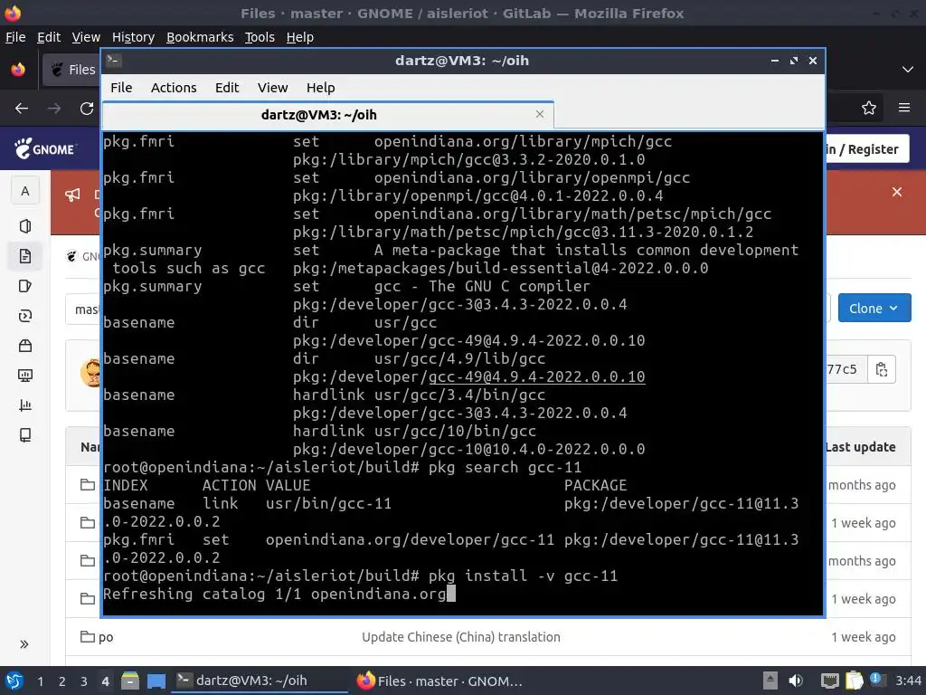Click the underlined gcc-49@4.9.4-2022.0.0.10 text in terminal
Image resolution: width=926 pixels, height=695 pixels.
536,376
